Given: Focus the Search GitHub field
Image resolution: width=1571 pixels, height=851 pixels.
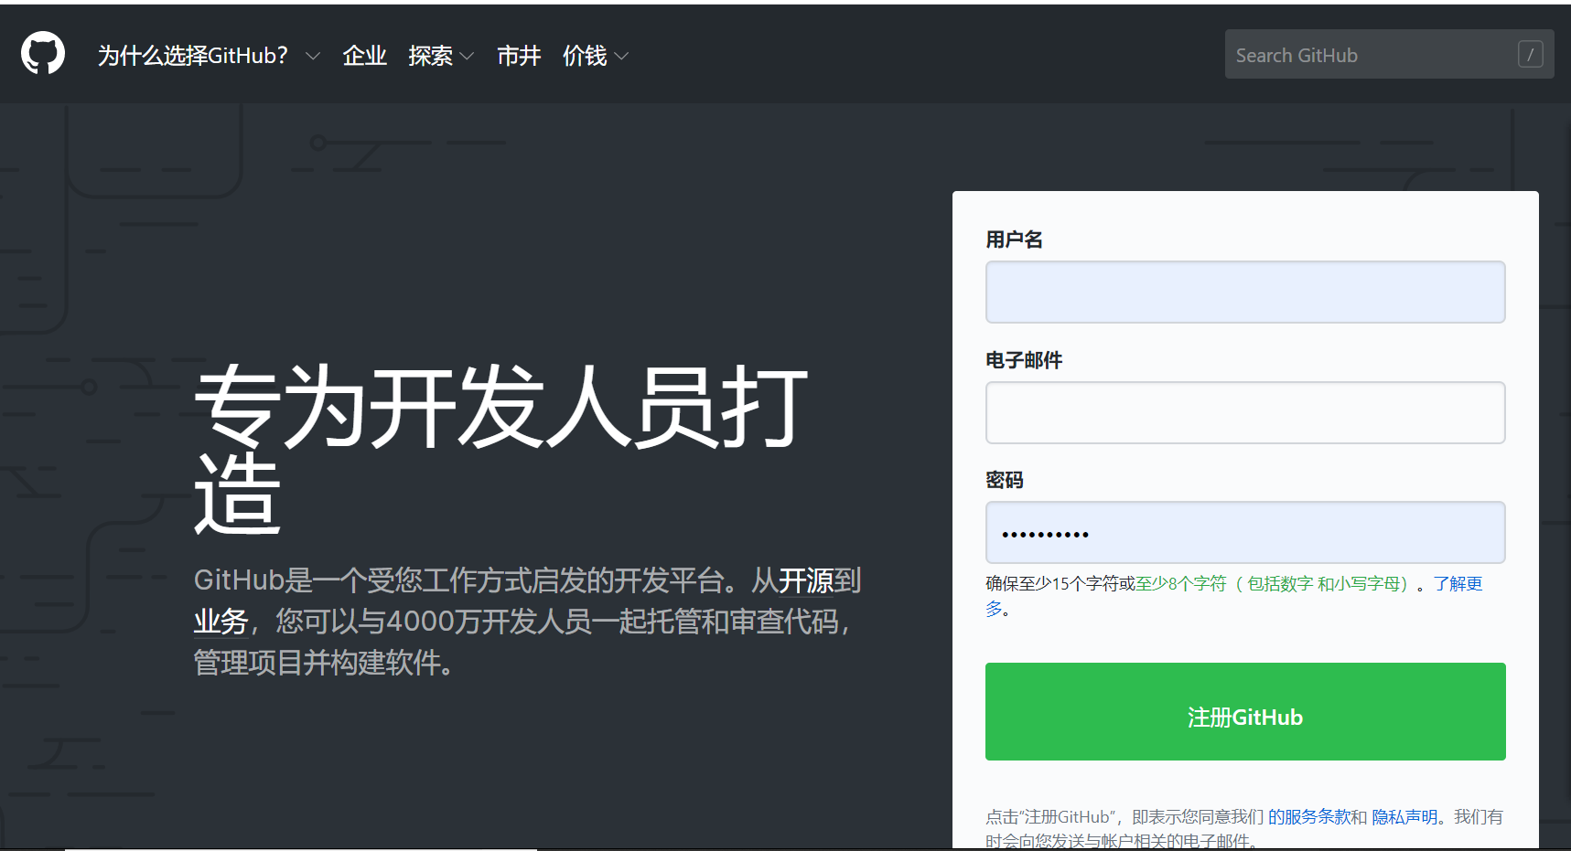Looking at the screenshot, I should pos(1389,54).
